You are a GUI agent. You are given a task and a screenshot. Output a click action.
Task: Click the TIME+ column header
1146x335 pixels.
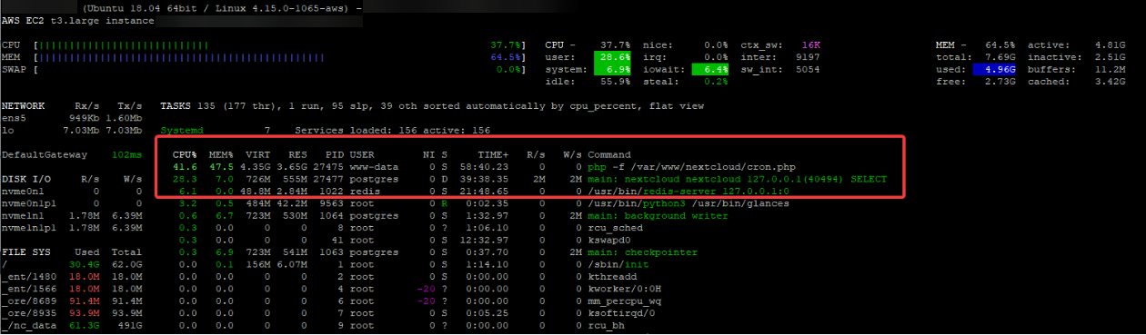pos(492,155)
